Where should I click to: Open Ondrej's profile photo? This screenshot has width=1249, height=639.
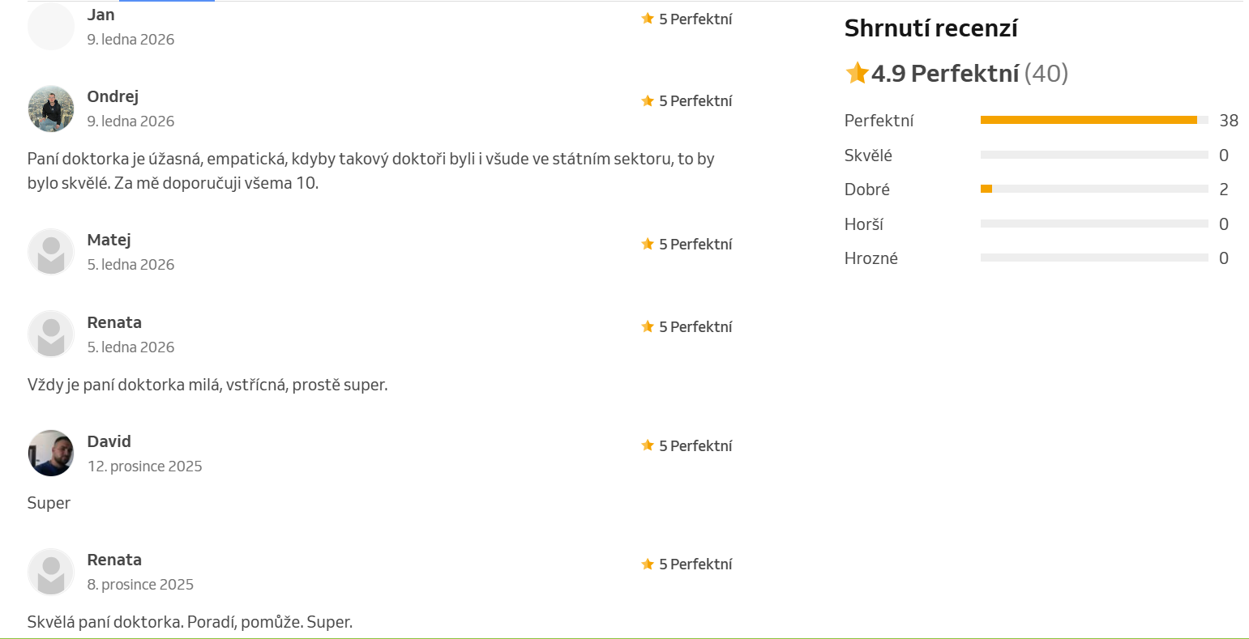51,109
